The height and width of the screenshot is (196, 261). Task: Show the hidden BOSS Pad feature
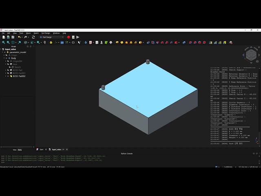click(x=8, y=70)
